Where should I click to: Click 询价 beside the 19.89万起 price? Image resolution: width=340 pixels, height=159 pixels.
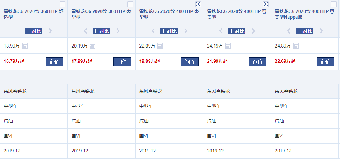pos(190,62)
